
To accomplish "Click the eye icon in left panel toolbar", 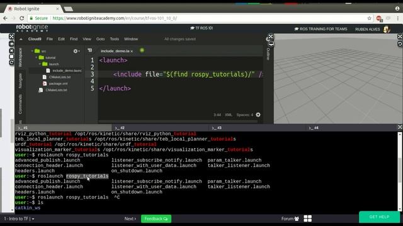I will pos(11,44).
